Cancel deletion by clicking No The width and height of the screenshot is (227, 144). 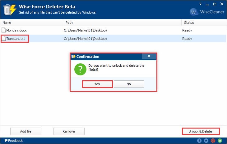129,84
